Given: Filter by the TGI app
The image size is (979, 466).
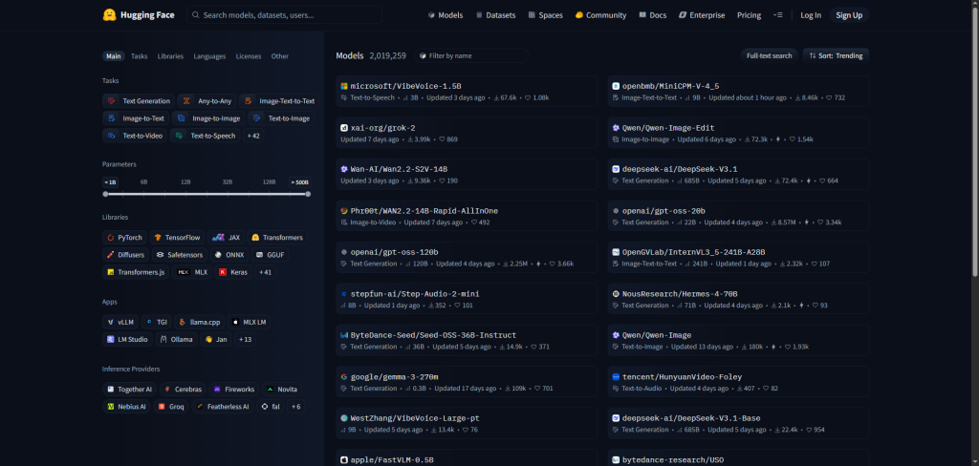Looking at the screenshot, I should pos(156,323).
